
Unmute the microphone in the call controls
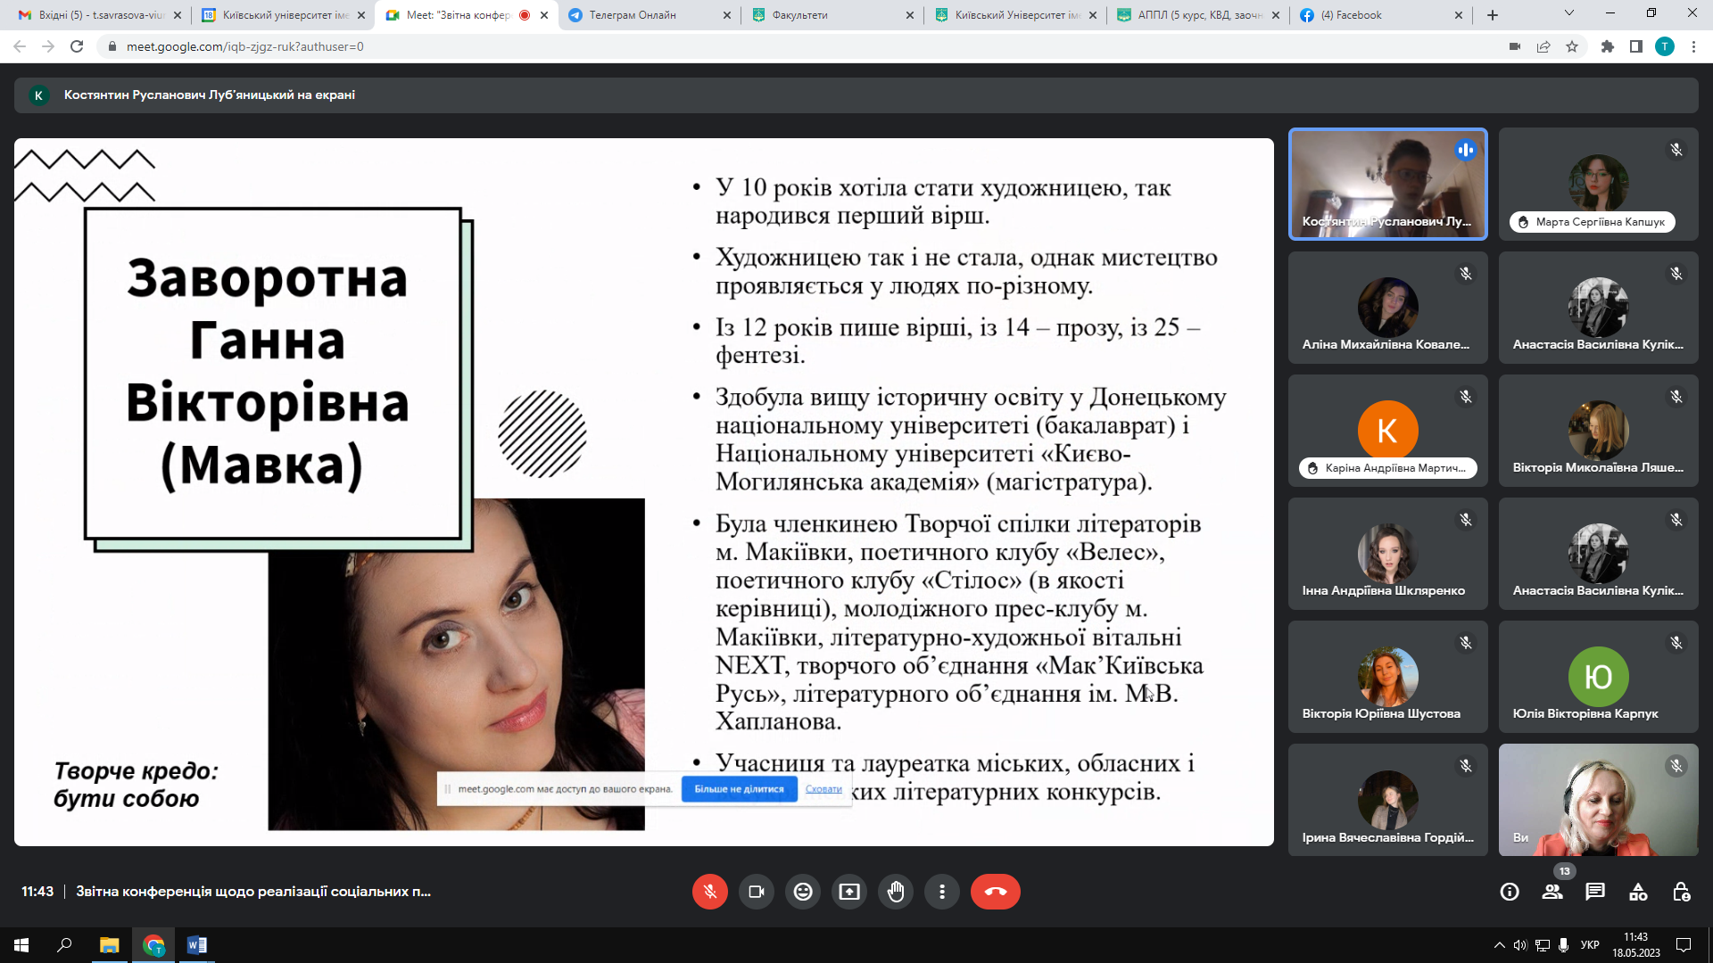coord(709,892)
